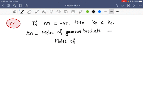Screen dimensions: 143x107
Task: Bookmark the current page
Action: pos(20,6)
